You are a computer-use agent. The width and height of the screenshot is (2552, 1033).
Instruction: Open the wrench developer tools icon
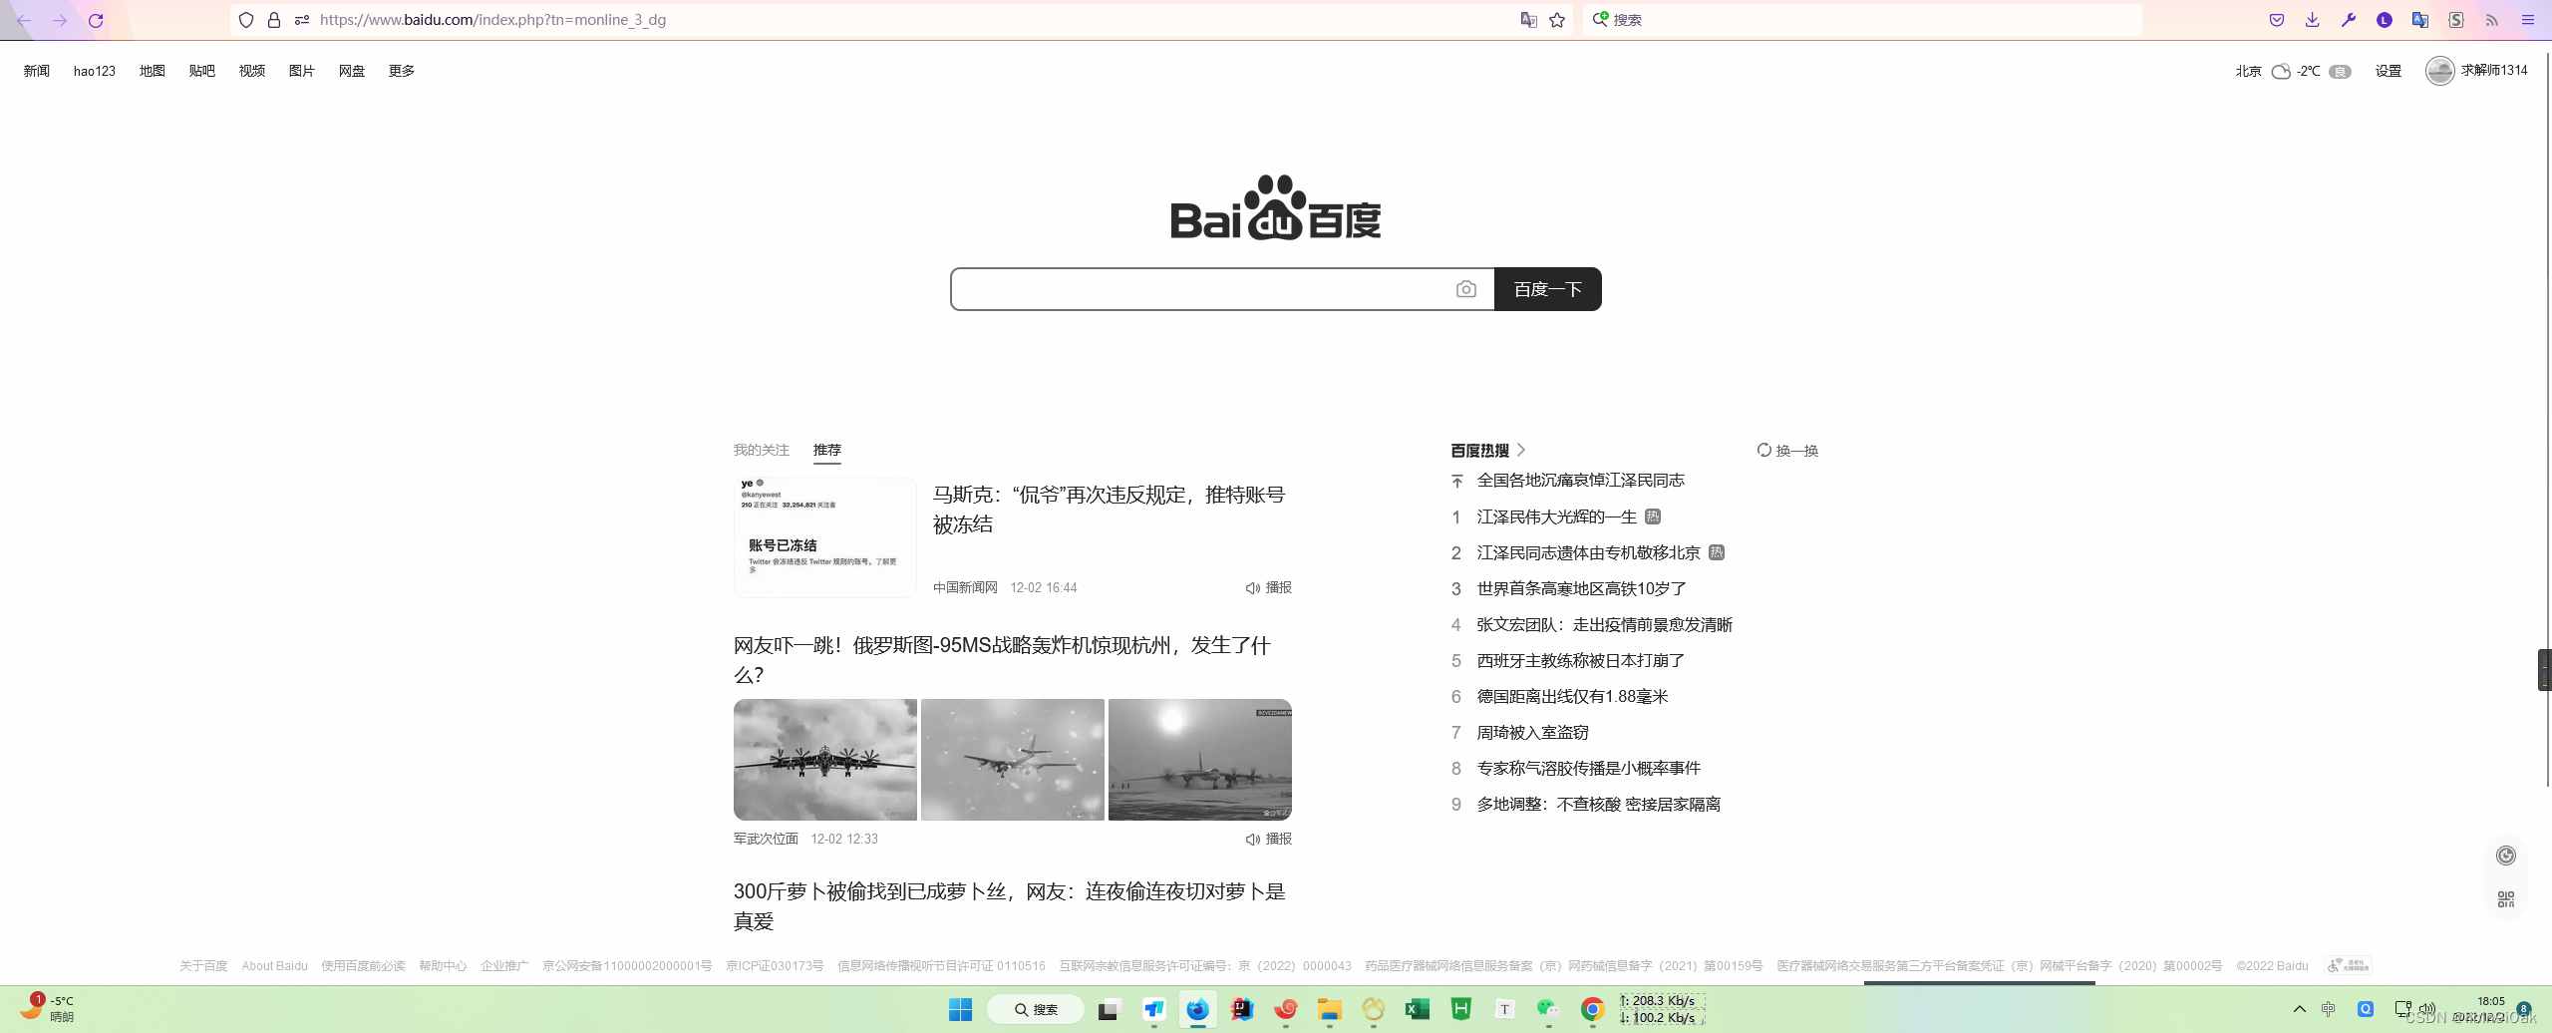2349,20
